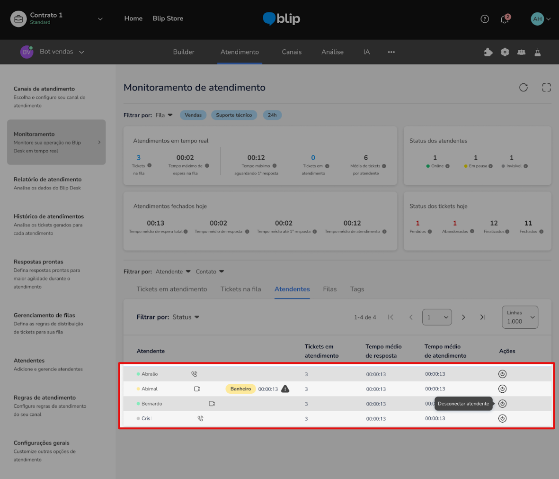
Task: Expand the Status filter dropdown
Action: (186, 317)
